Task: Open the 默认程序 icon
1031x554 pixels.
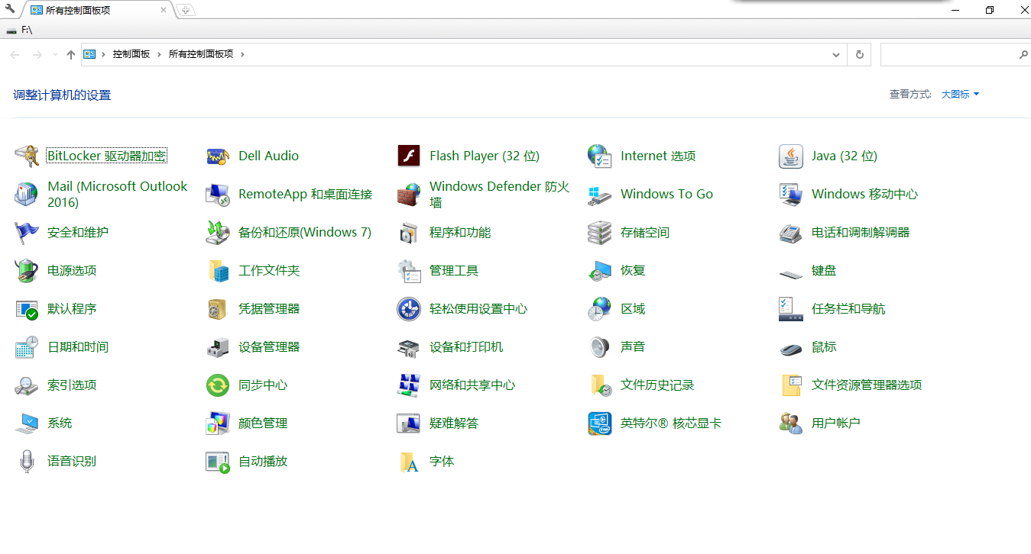Action: pos(27,309)
